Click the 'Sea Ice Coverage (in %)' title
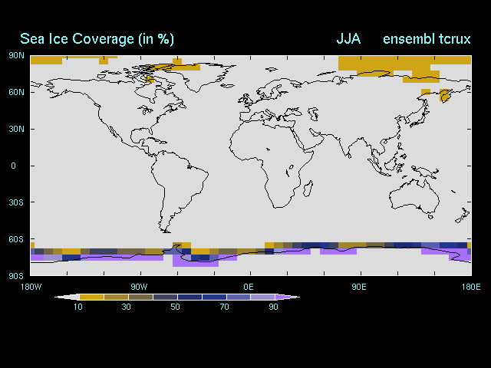 pyautogui.click(x=97, y=39)
